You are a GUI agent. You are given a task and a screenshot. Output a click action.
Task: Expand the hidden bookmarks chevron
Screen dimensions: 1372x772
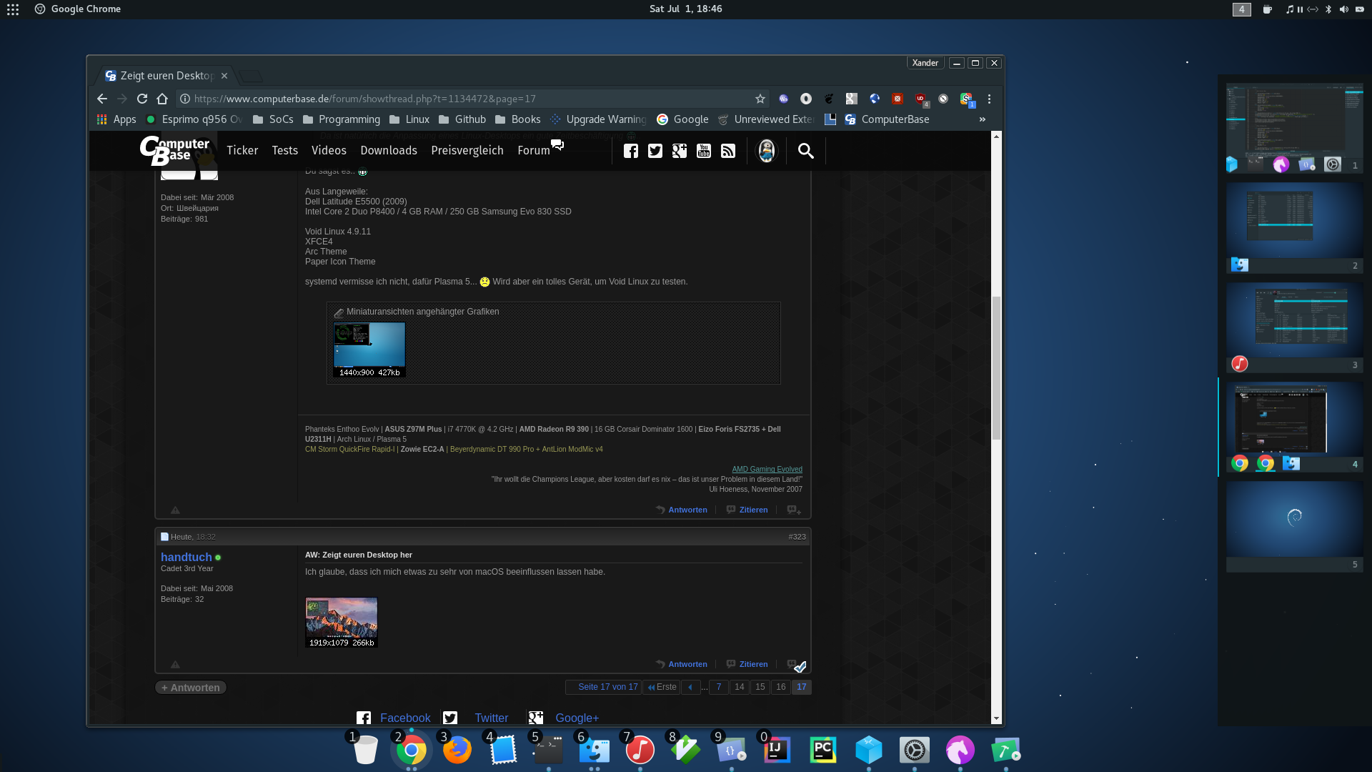click(983, 119)
